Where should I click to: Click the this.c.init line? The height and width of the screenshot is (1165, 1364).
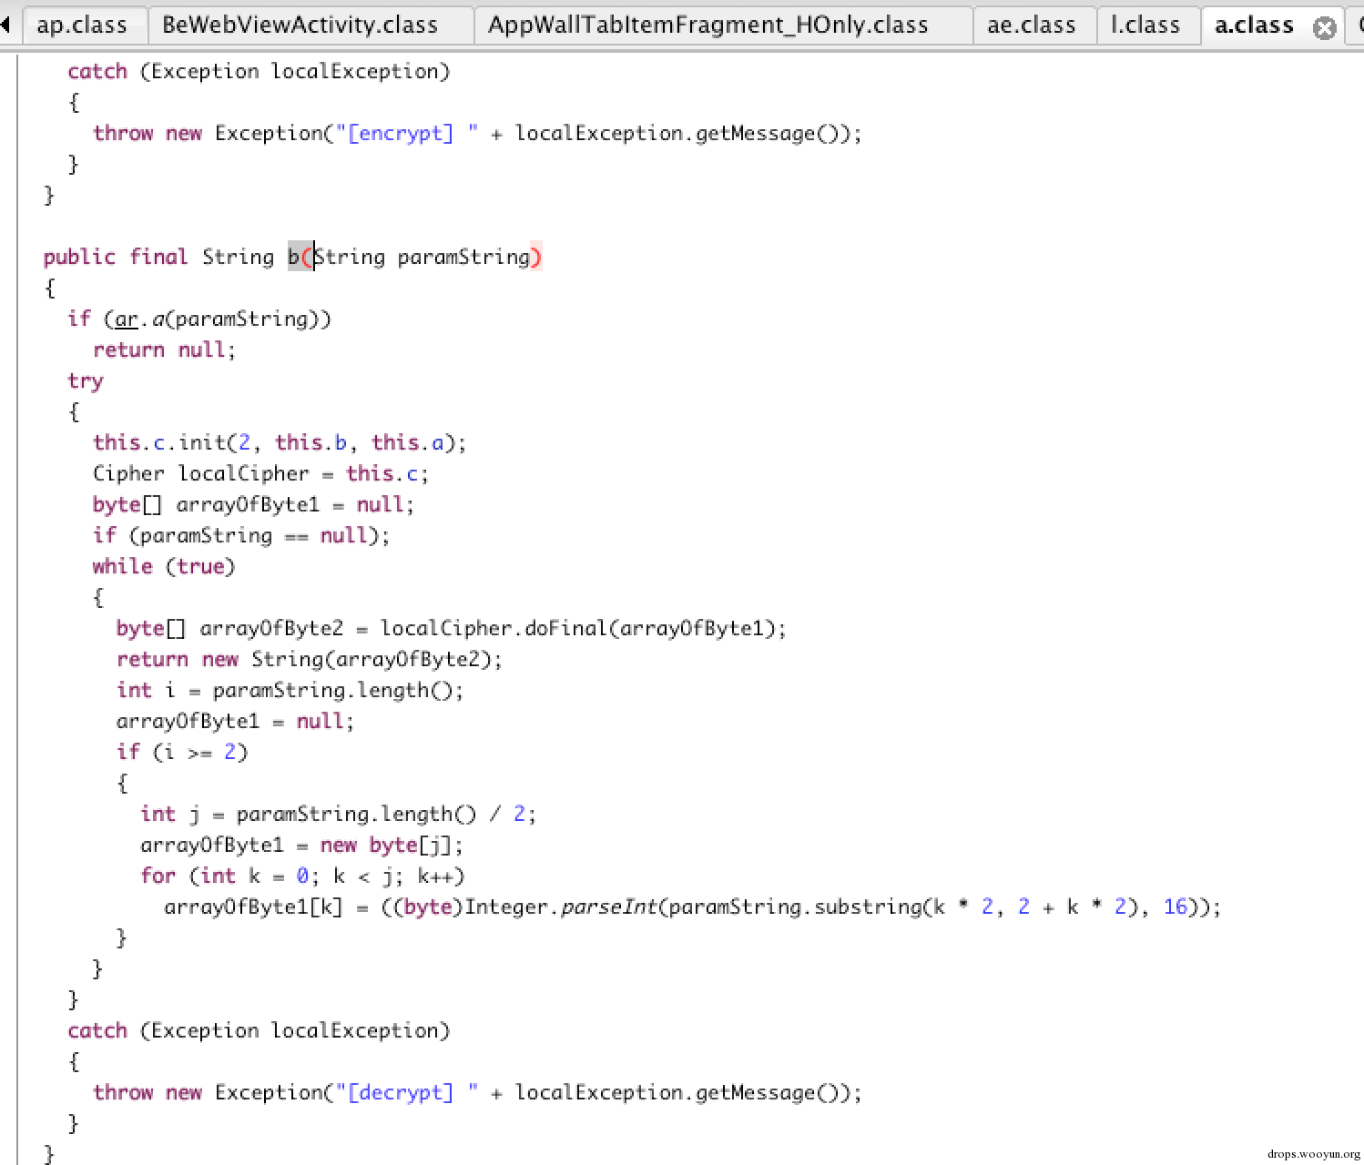280,443
